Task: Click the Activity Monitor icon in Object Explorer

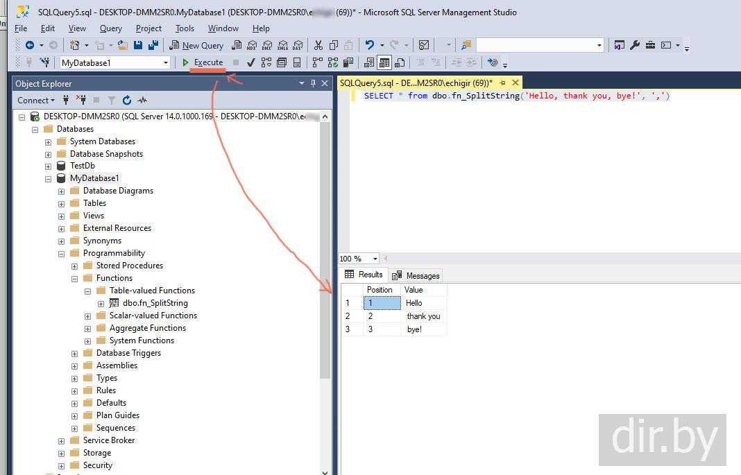Action: tap(142, 101)
